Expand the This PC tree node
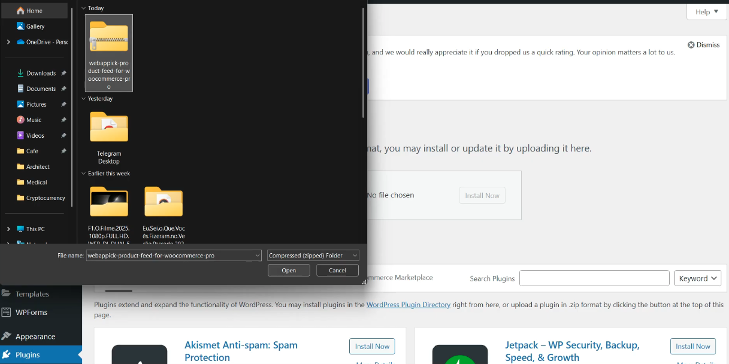 tap(8, 229)
